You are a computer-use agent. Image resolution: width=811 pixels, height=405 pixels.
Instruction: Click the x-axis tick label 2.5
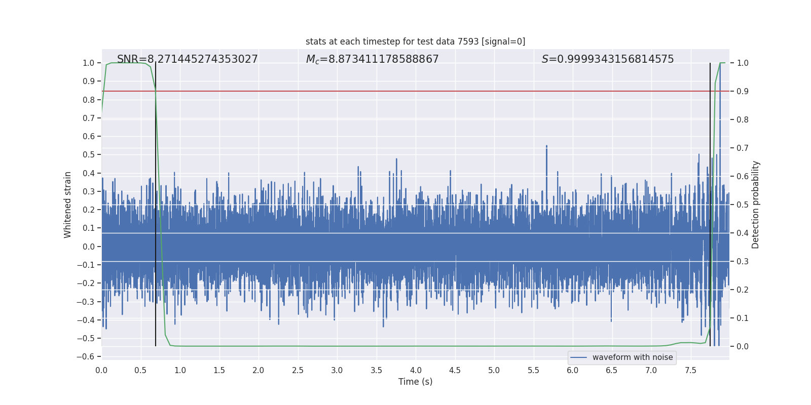[x=298, y=371]
